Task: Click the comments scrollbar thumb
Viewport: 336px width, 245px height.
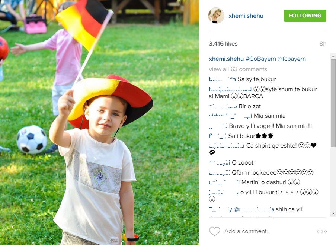Action: point(333,103)
